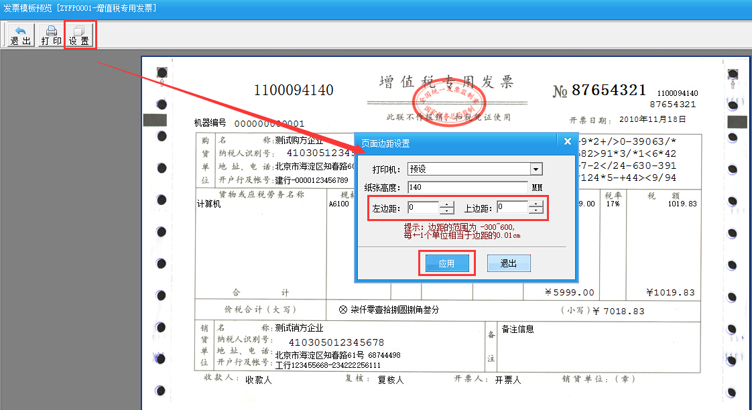Screen dimensions: 752x410
Task: Click the 退出 (exit) toolbar icon
Action: click(x=21, y=36)
